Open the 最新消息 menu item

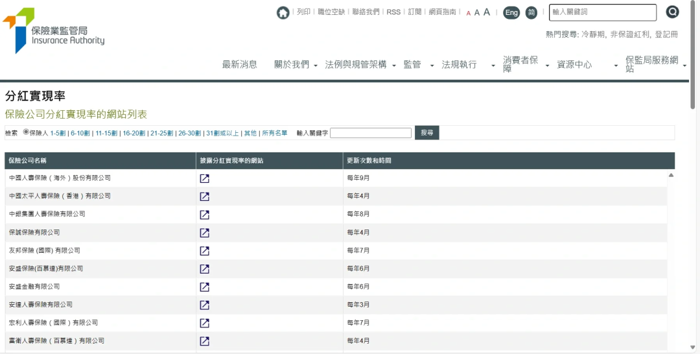[239, 65]
